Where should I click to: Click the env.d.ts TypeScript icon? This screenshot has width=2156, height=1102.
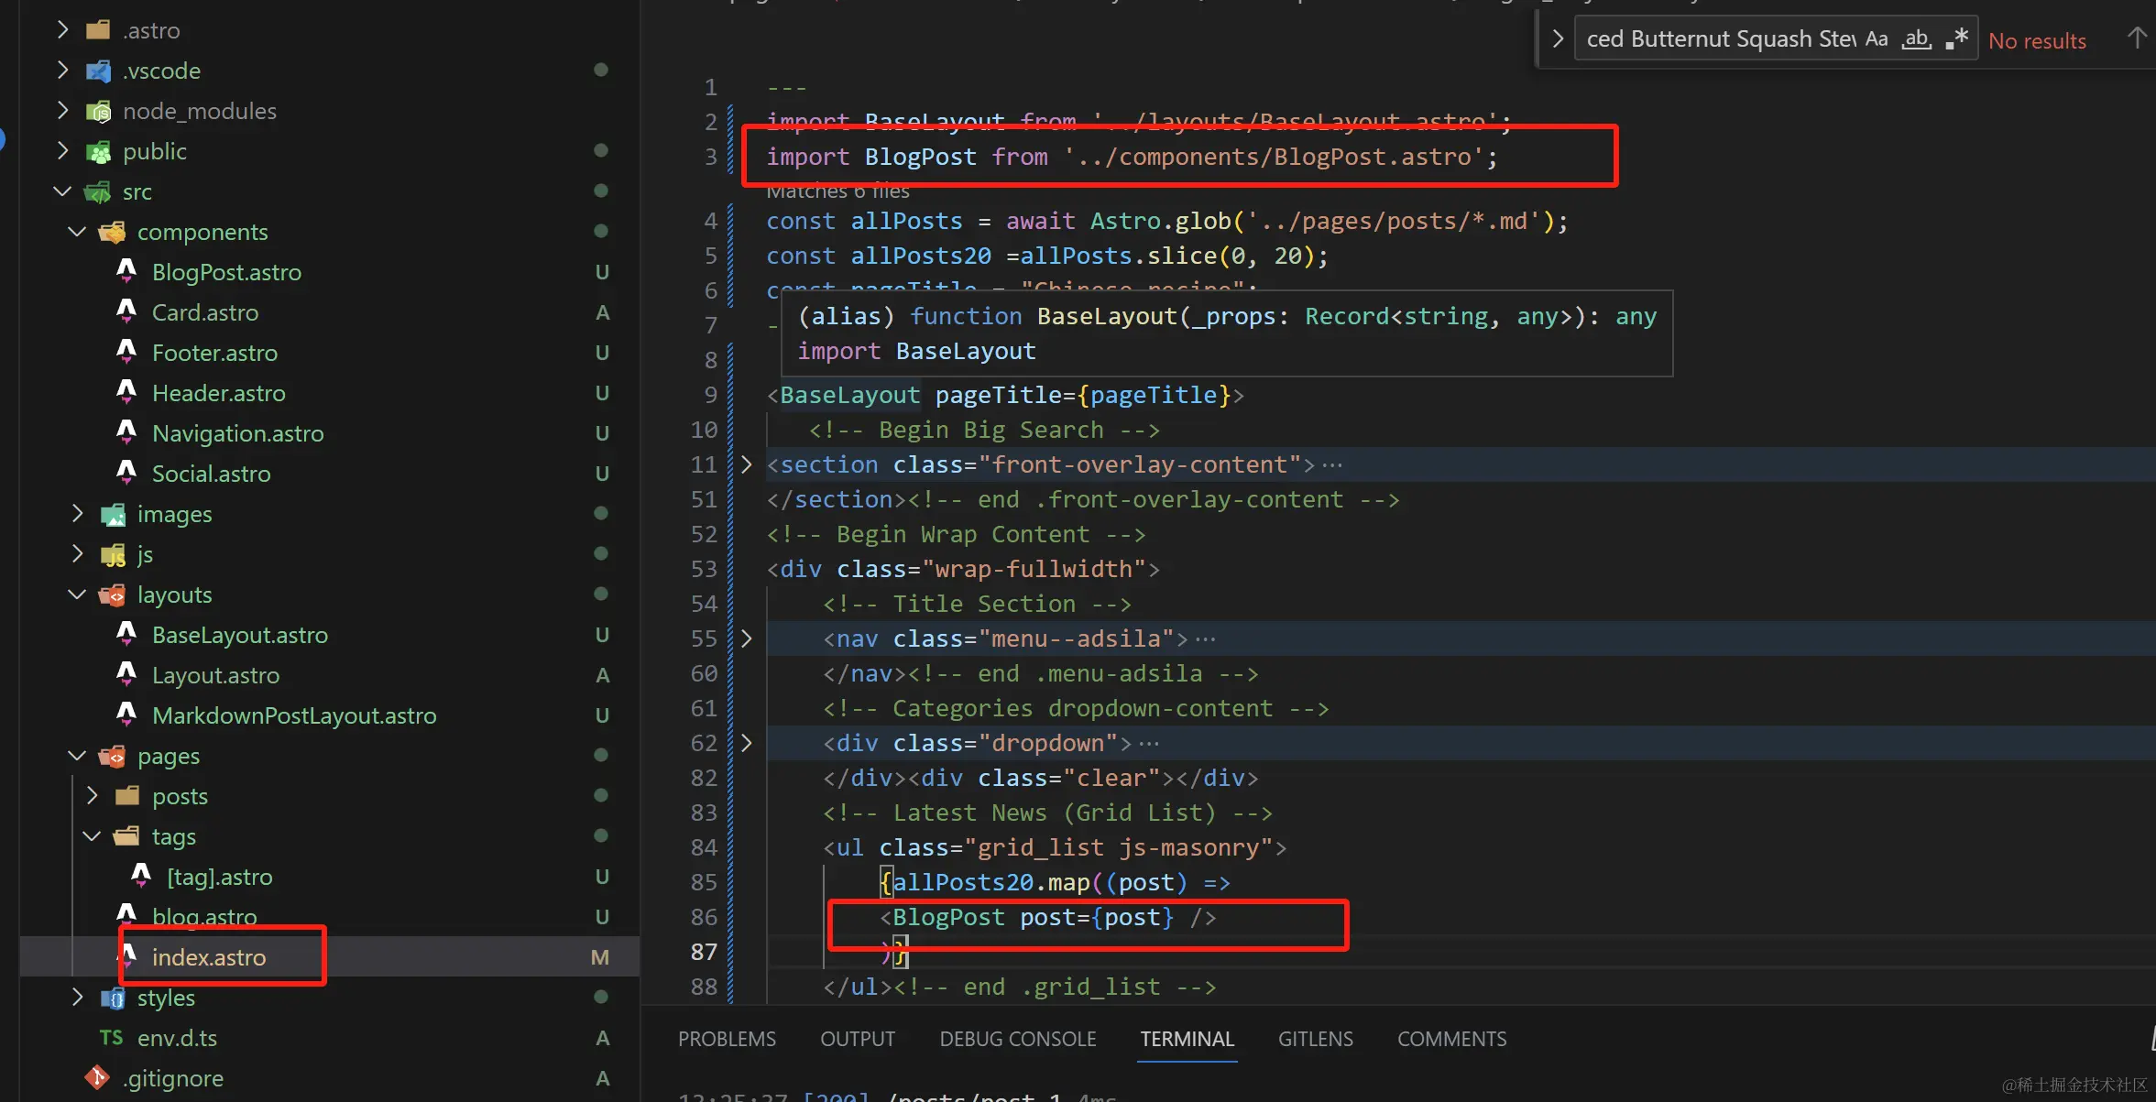(x=111, y=1037)
